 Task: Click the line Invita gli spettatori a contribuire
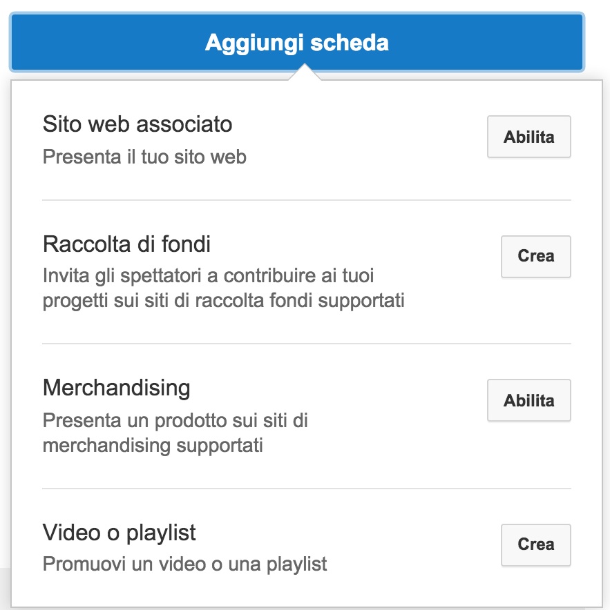click(208, 277)
